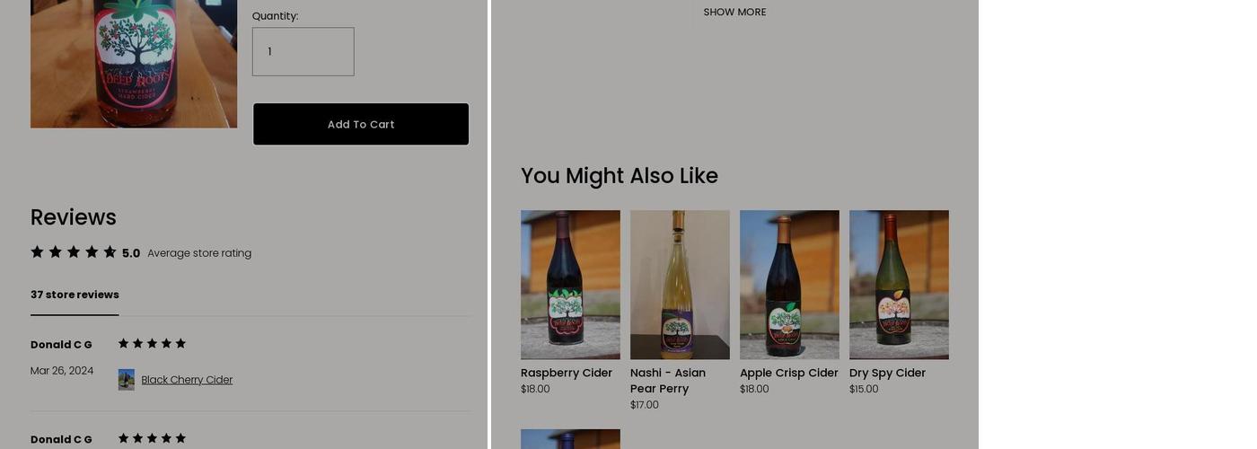Click the strawberry hard cider product photo
Viewport: 1257px width, 449px height.
point(134,63)
